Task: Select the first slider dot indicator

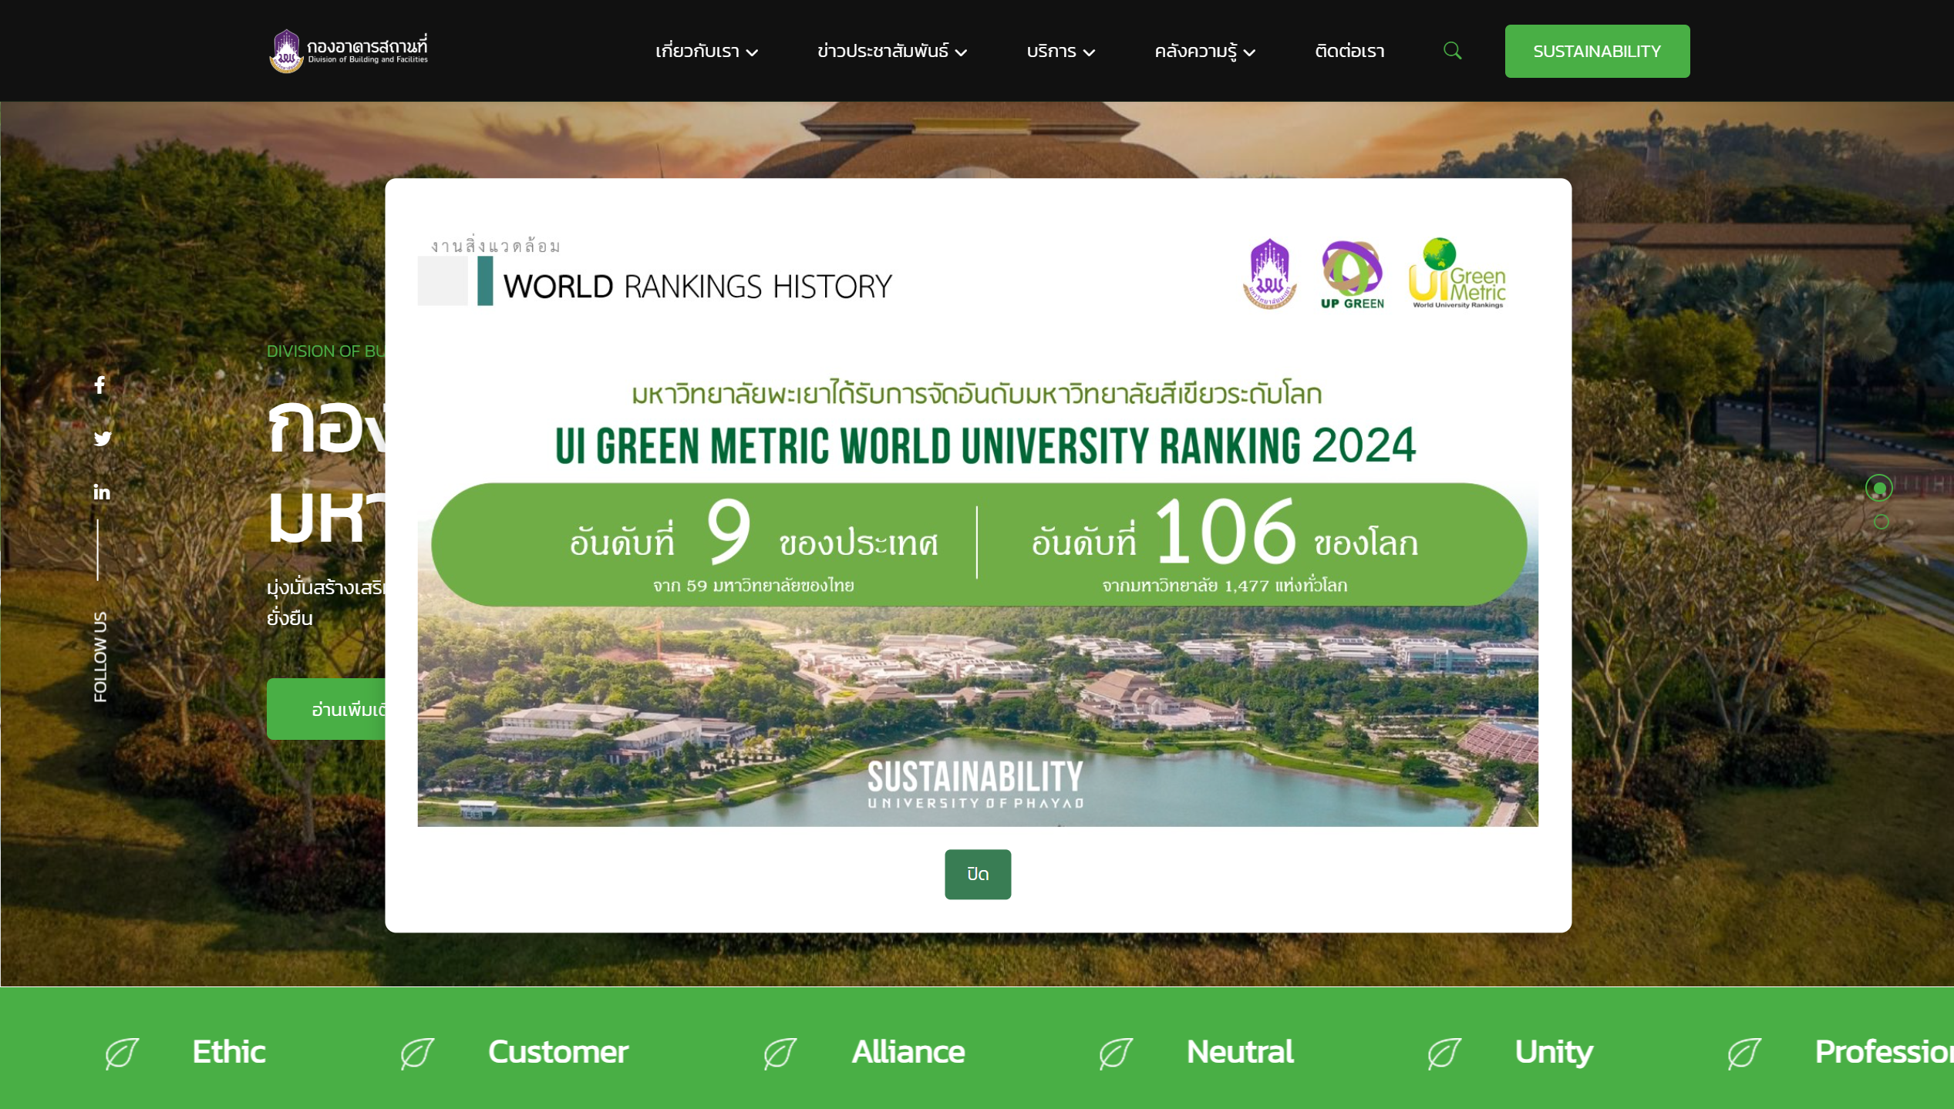Action: (1879, 488)
